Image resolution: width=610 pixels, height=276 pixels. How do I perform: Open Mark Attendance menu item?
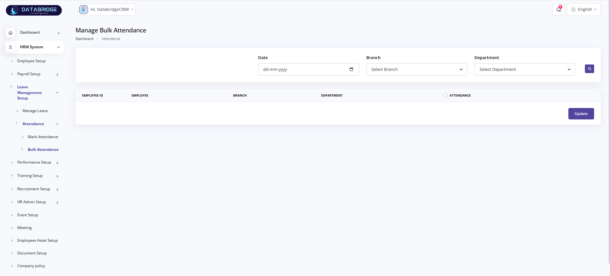pyautogui.click(x=43, y=137)
